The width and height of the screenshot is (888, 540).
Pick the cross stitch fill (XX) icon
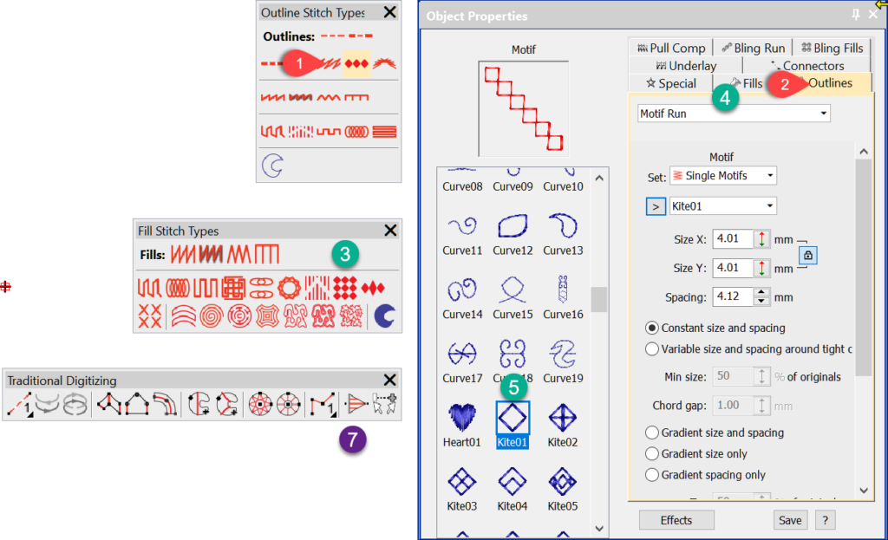point(149,317)
